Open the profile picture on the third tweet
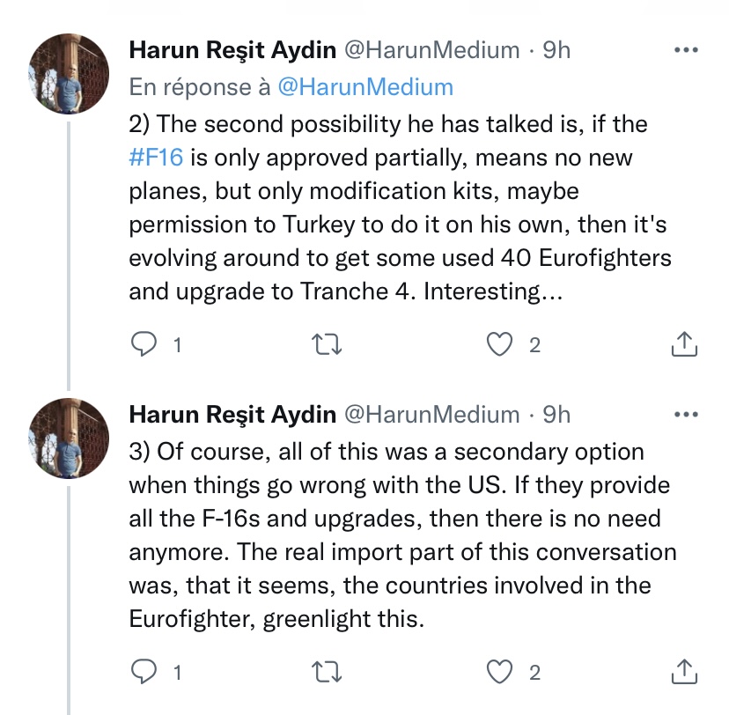The height and width of the screenshot is (715, 729). pyautogui.click(x=70, y=437)
